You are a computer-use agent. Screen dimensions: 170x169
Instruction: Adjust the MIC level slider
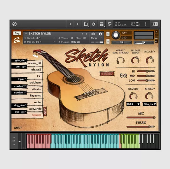coord(141,118)
